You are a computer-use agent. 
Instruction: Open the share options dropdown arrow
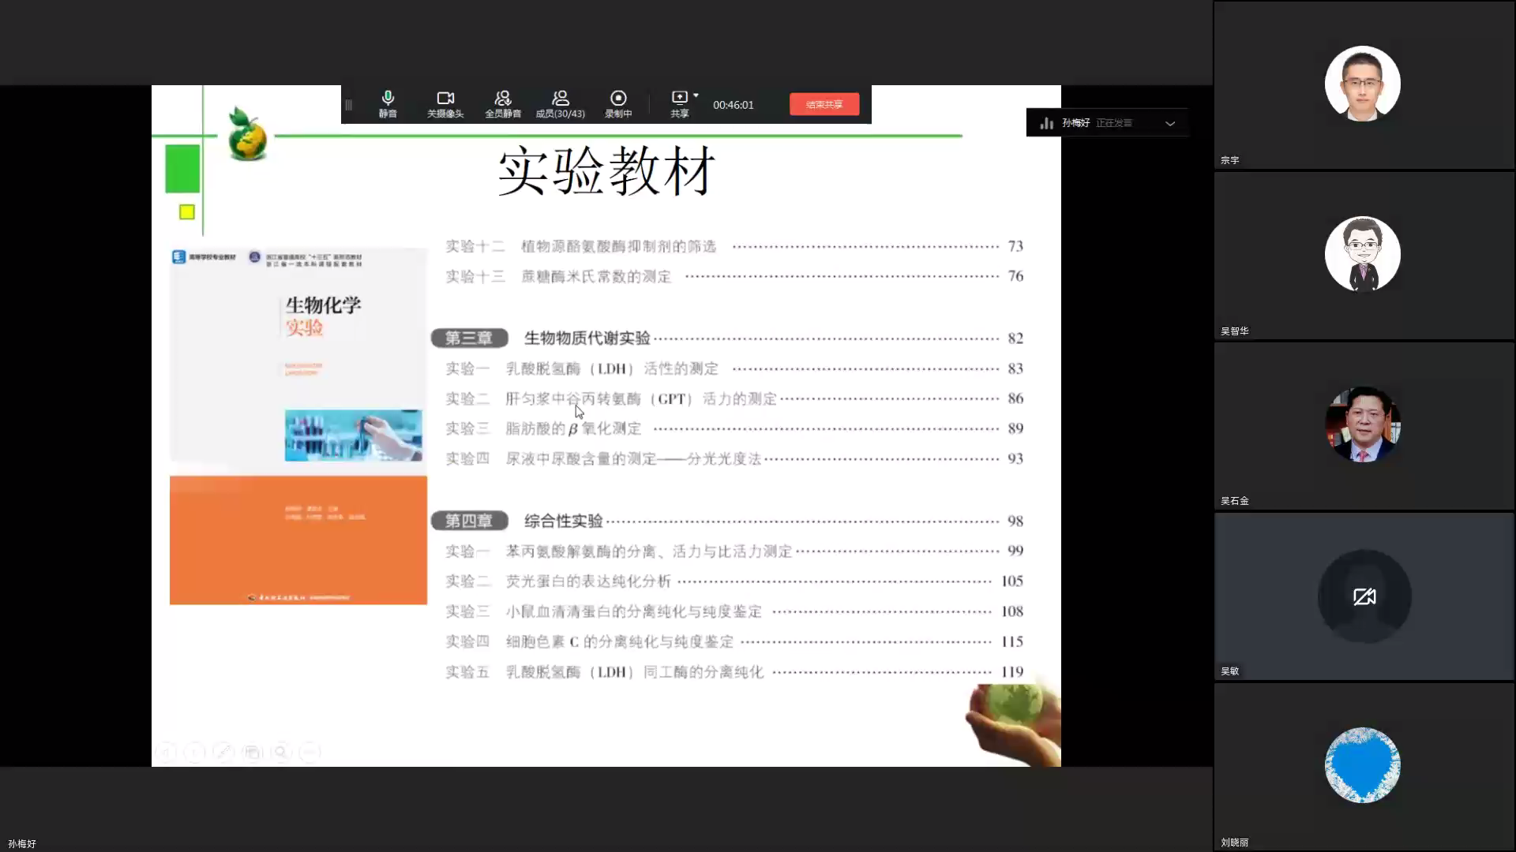tap(696, 95)
